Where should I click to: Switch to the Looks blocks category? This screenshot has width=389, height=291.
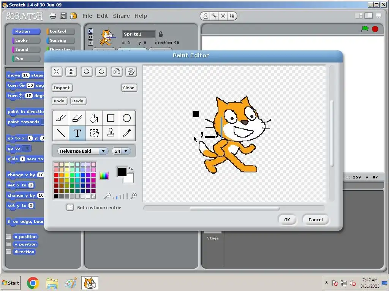tap(26, 40)
